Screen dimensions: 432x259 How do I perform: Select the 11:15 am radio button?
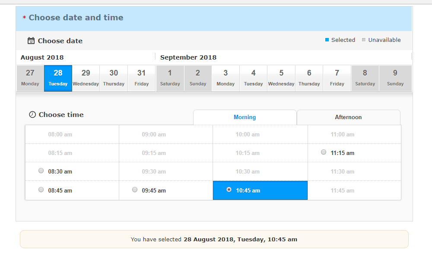(324, 152)
